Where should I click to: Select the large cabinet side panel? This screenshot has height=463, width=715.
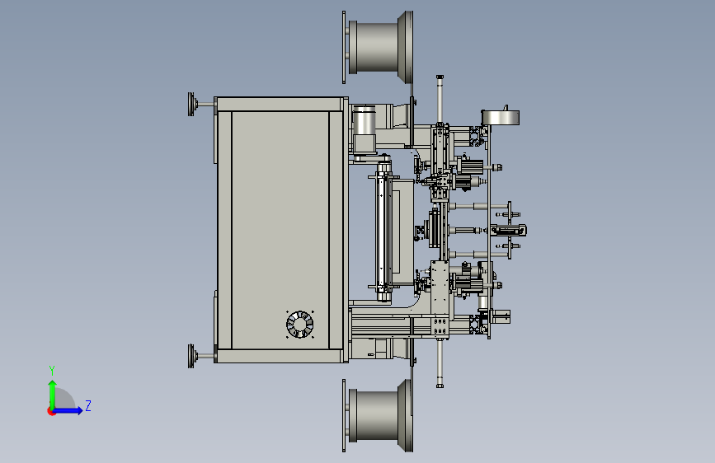coord(280,230)
